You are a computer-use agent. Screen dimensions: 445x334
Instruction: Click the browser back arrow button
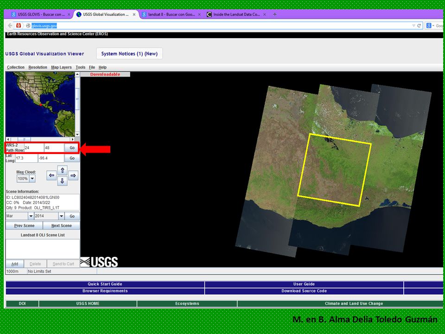point(10,26)
